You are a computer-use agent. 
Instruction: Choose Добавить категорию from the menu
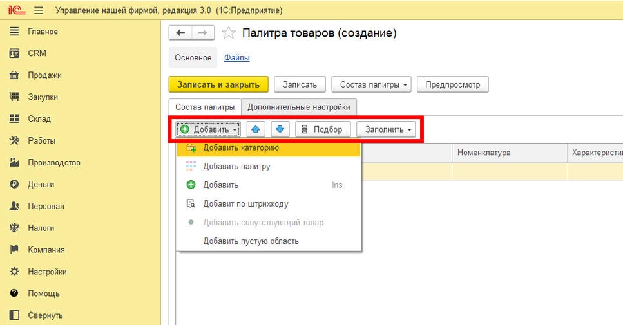pos(269,147)
